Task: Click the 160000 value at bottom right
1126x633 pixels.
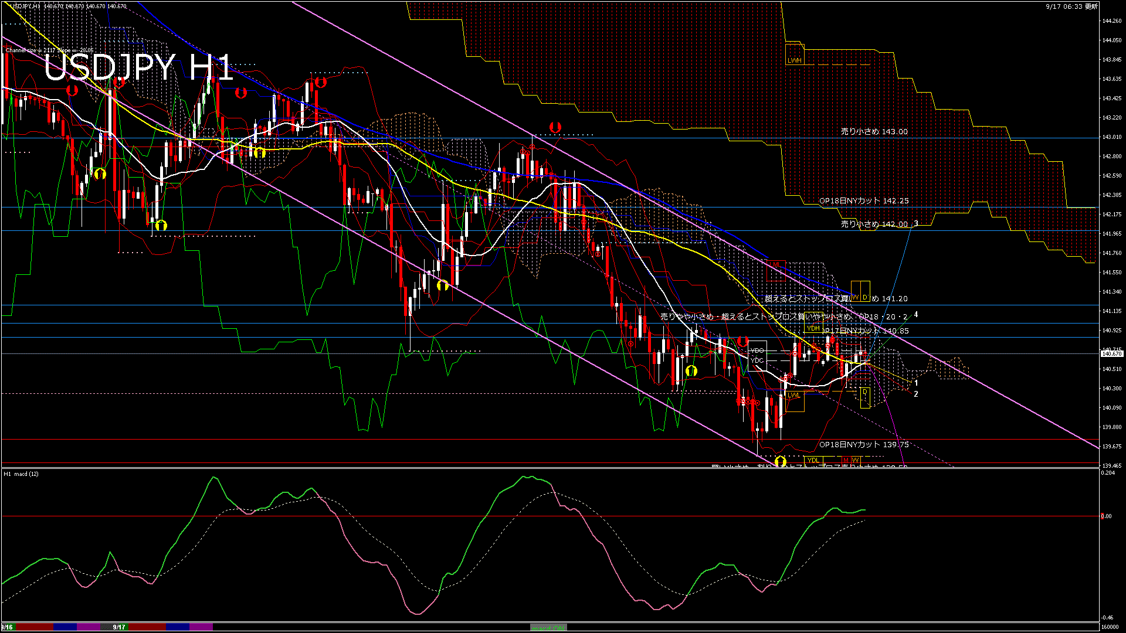Action: coord(1110,627)
